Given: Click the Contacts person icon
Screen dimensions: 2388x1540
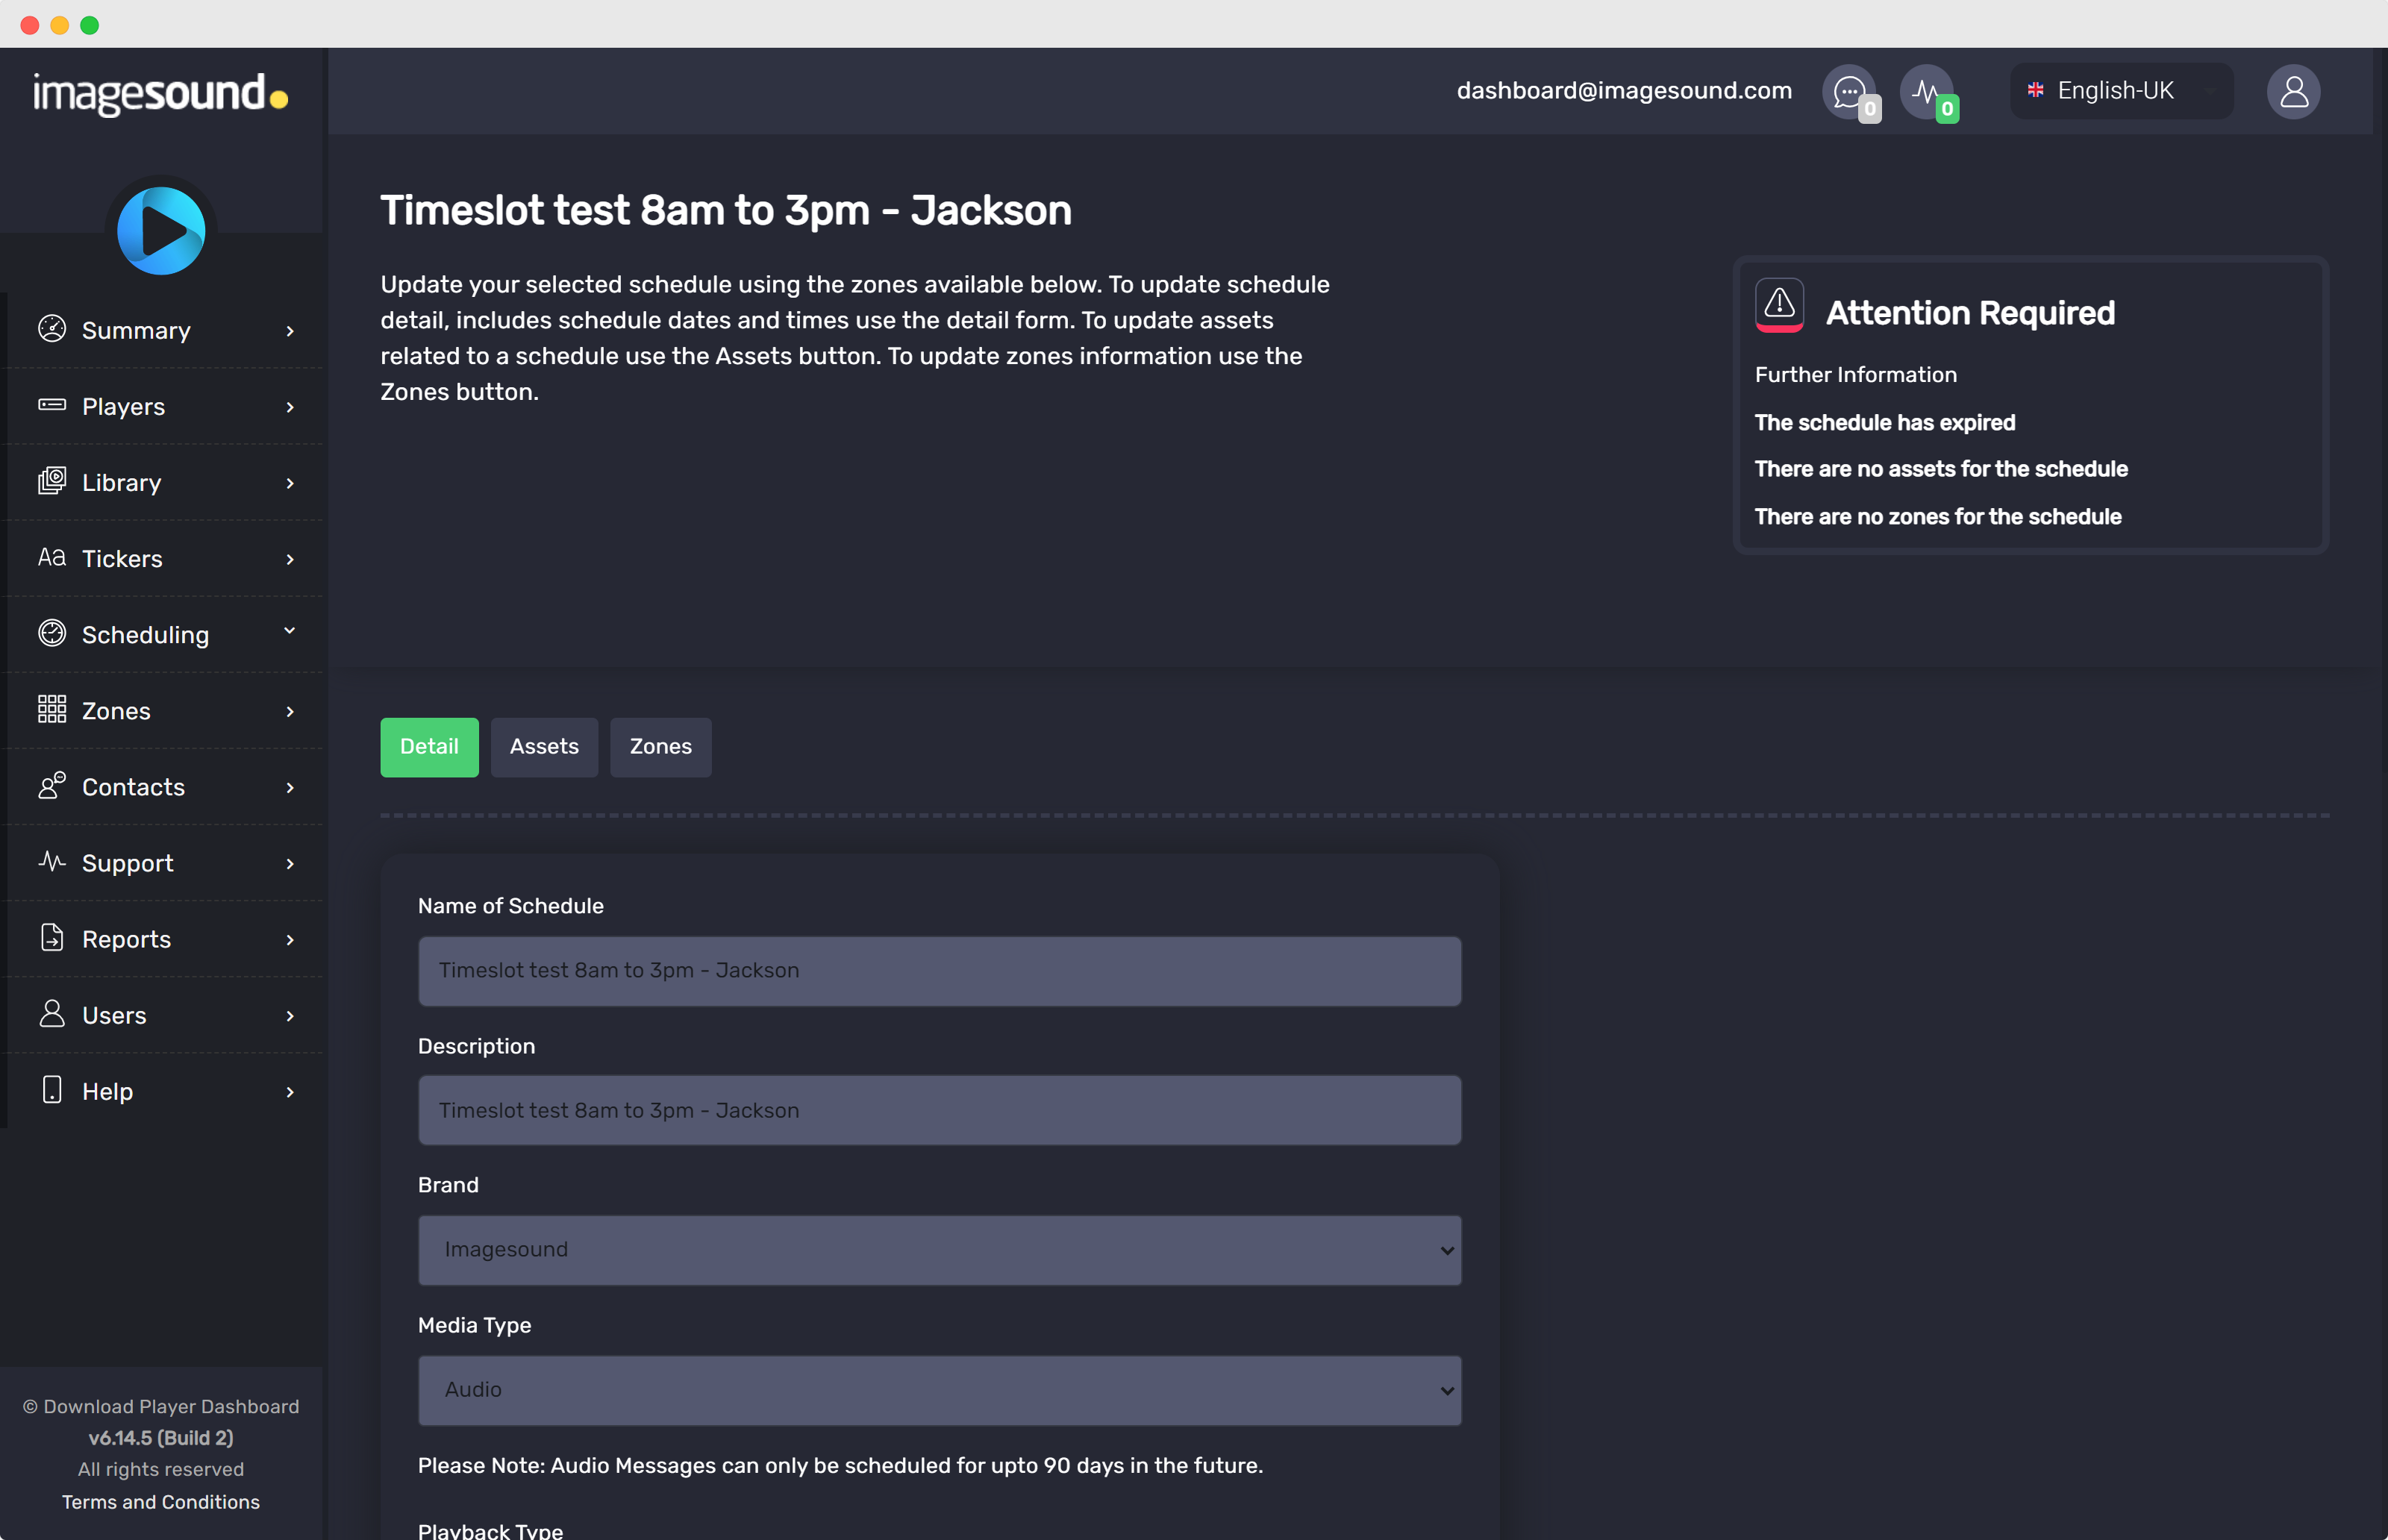Looking at the screenshot, I should click(52, 785).
